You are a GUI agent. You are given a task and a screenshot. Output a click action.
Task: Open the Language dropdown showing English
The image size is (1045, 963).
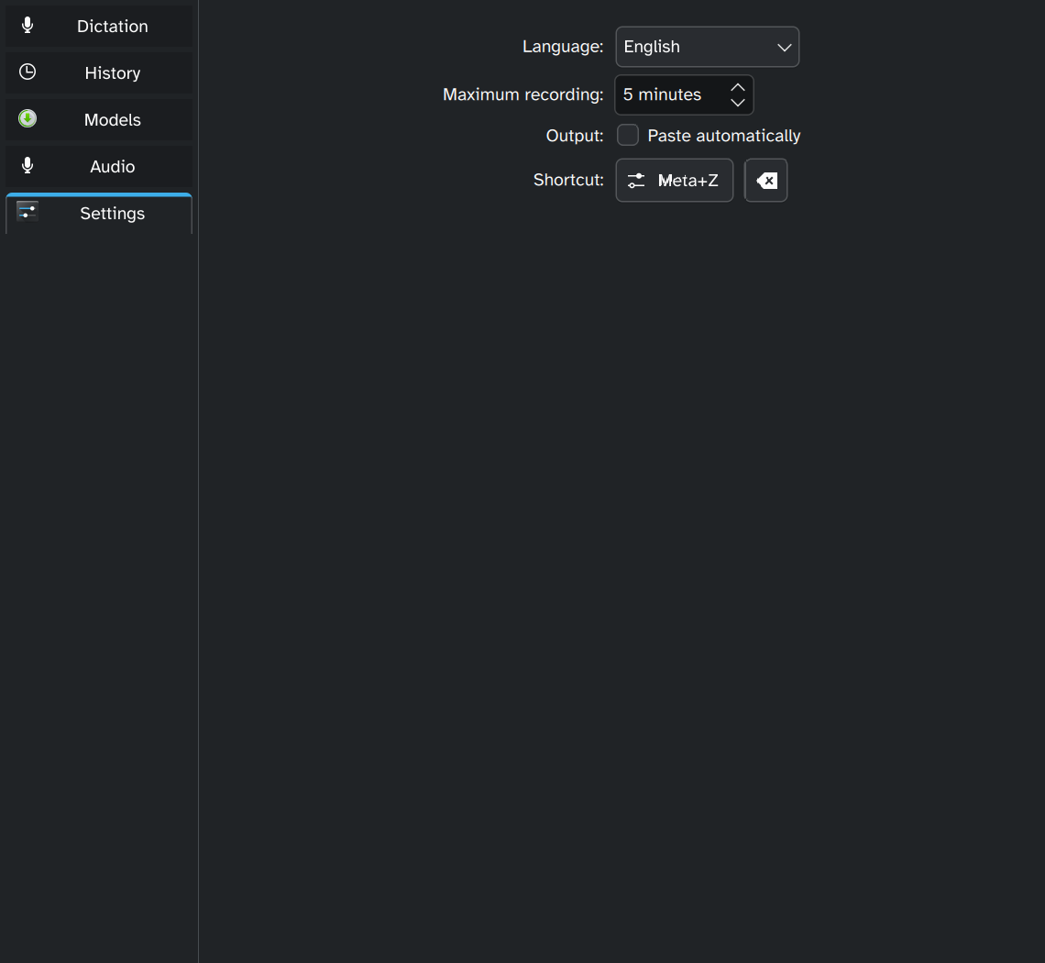tap(707, 47)
